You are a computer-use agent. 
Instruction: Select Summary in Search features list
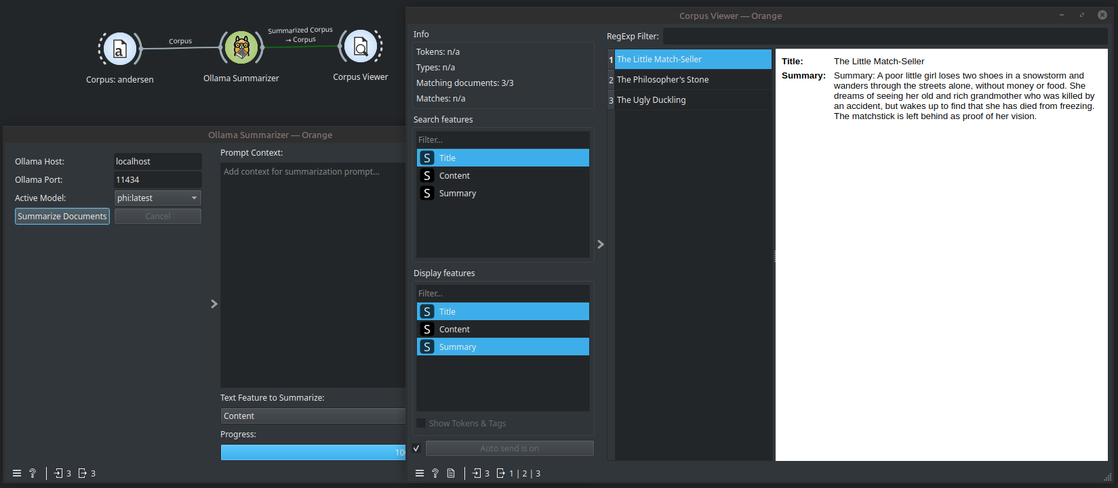tap(503, 193)
